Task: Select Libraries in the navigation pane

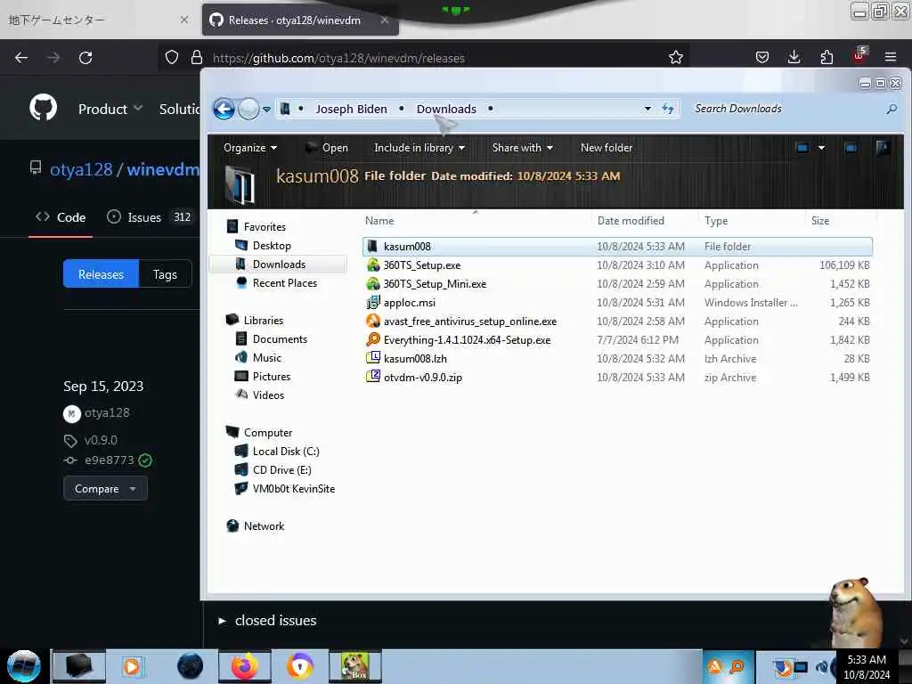Action: 263,321
